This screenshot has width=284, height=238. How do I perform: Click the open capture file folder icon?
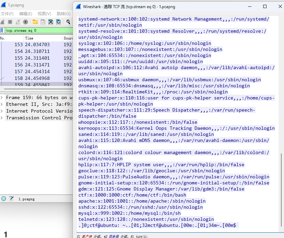coord(35,22)
